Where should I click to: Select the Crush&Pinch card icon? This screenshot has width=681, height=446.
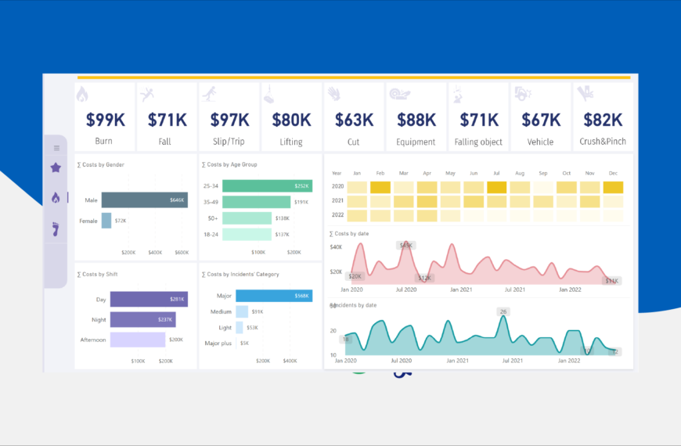coord(584,95)
